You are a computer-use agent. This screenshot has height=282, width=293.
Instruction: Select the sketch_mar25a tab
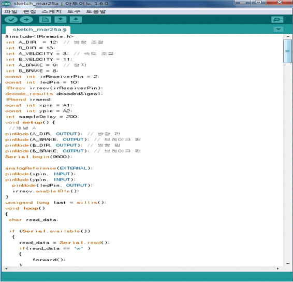pyautogui.click(x=38, y=30)
